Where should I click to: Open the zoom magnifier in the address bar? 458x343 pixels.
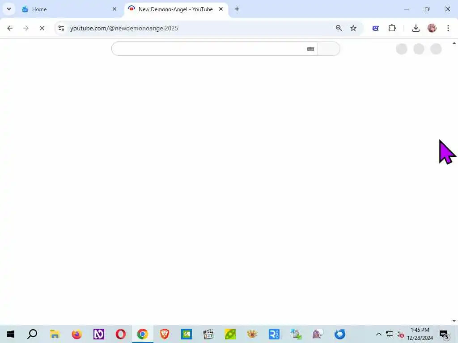tap(339, 28)
